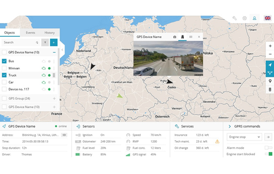Expand the GPS Group (24) list

point(54,98)
